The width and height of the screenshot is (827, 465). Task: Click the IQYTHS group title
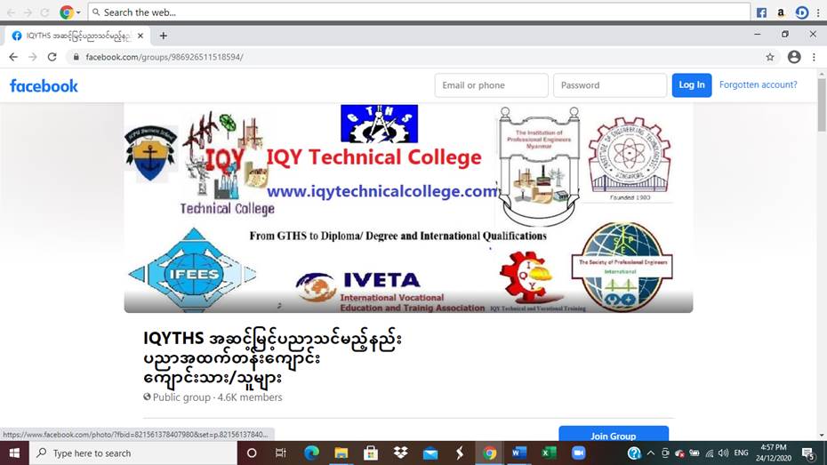(x=272, y=358)
